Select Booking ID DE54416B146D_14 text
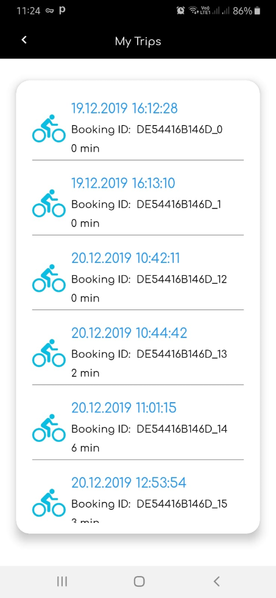The width and height of the screenshot is (276, 598). click(149, 429)
